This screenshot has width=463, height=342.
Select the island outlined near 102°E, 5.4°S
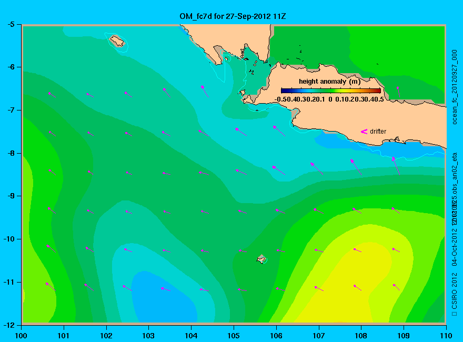117,41
